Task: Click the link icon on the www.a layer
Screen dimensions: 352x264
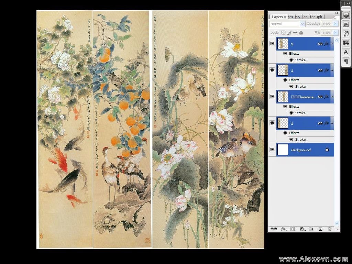Action: 320,97
